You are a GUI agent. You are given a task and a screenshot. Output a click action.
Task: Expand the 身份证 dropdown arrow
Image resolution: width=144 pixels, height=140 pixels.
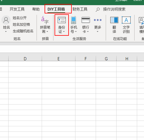[64, 31]
